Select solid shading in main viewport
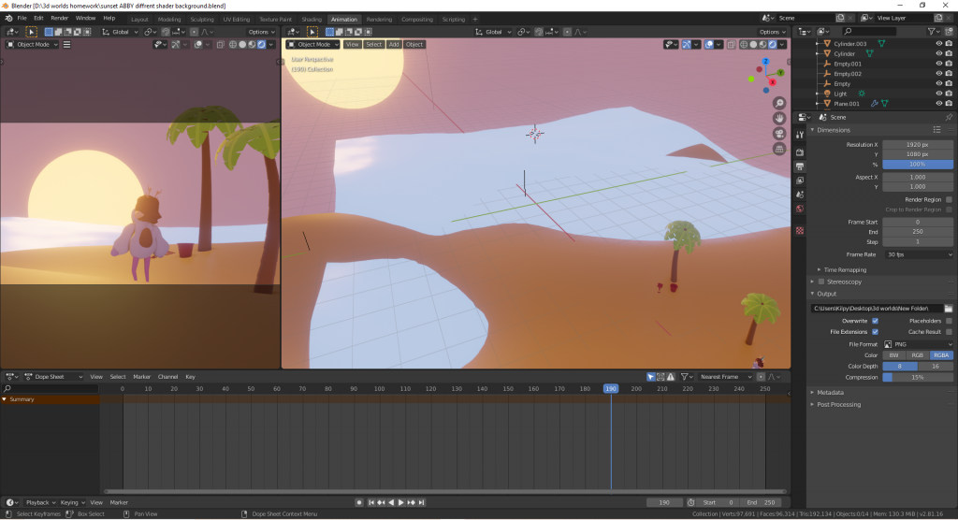 pyautogui.click(x=753, y=45)
